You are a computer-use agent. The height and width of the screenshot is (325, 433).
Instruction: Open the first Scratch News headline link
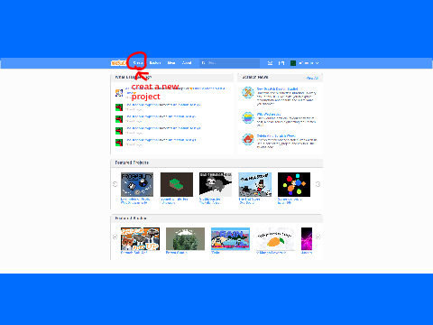point(277,88)
